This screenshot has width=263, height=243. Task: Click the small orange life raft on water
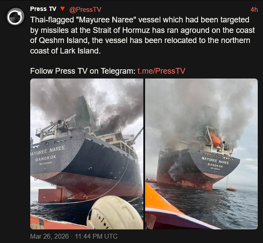click(231, 189)
